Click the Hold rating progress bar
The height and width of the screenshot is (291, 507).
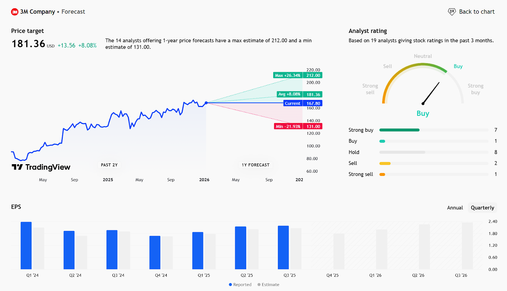[402, 152]
